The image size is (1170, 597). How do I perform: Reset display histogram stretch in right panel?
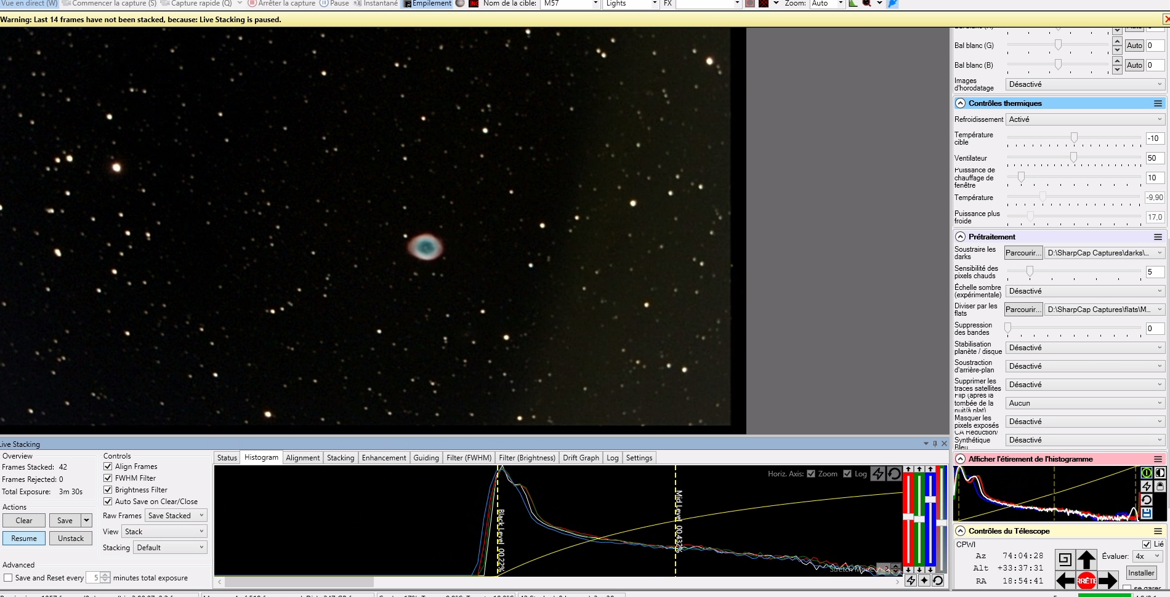[x=1147, y=500]
